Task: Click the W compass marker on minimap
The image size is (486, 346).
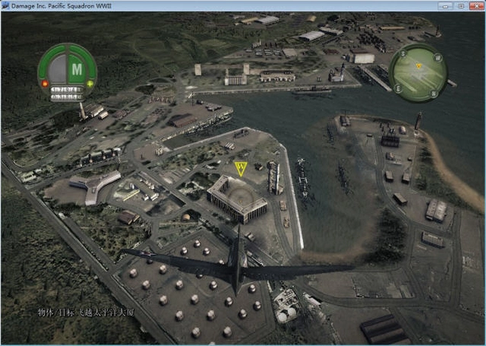Action: coord(437,57)
